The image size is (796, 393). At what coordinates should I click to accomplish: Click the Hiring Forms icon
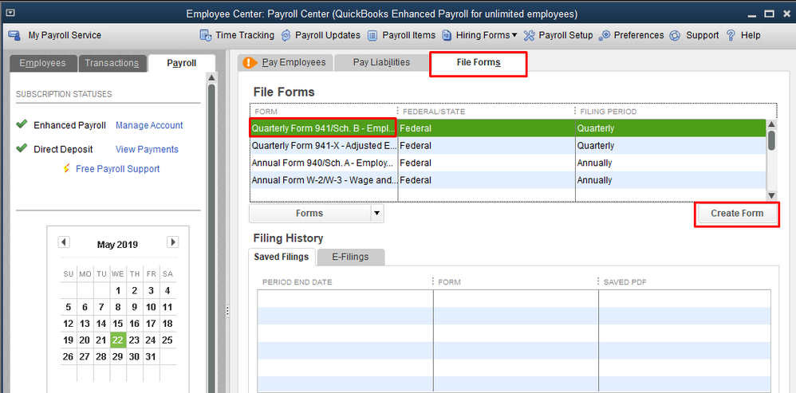447,36
